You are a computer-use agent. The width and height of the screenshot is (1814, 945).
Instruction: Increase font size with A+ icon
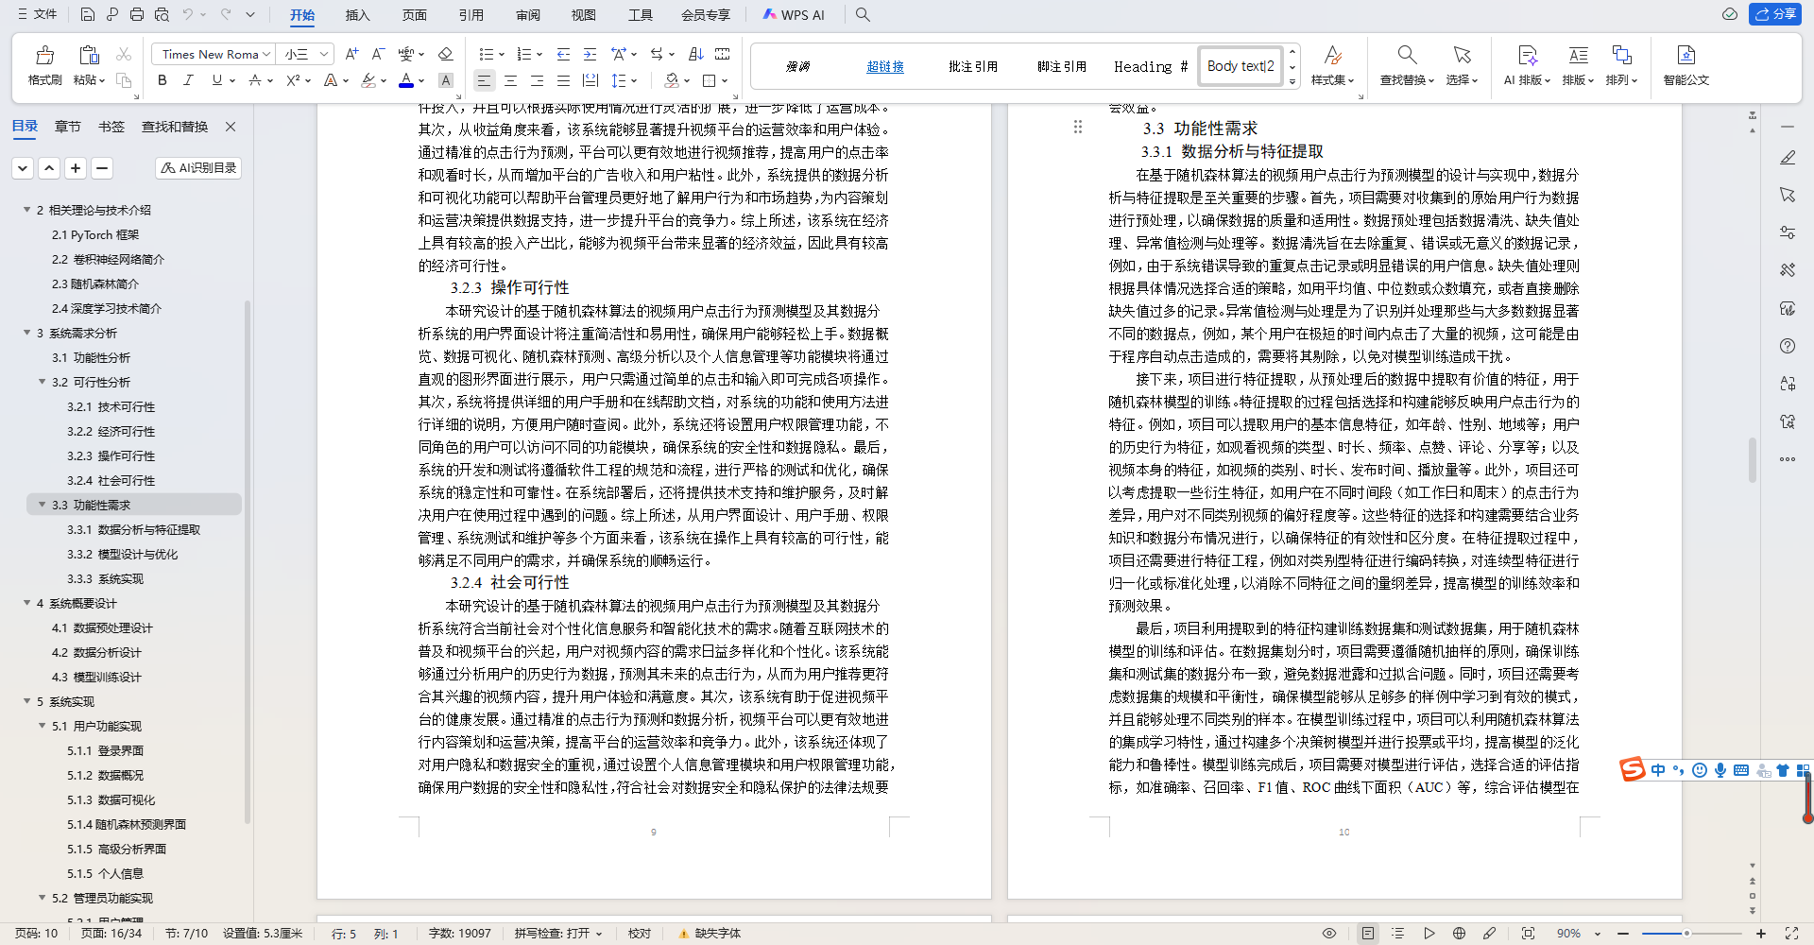point(351,54)
